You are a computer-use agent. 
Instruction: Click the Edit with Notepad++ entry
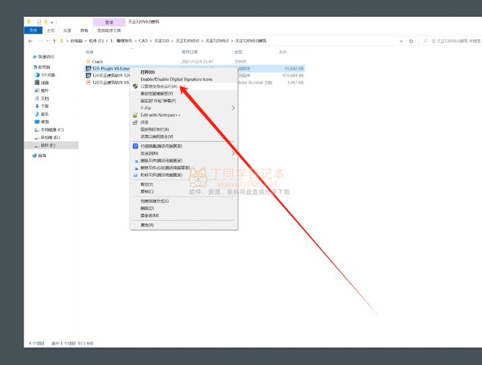point(161,115)
